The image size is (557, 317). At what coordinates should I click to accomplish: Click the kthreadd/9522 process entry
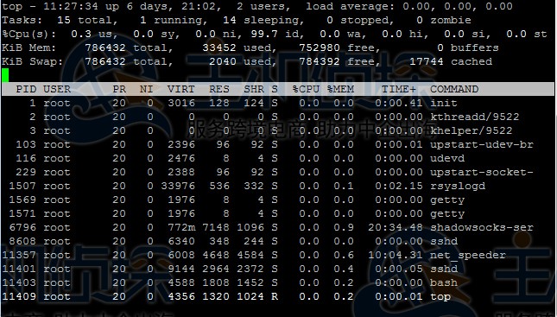tap(475, 117)
